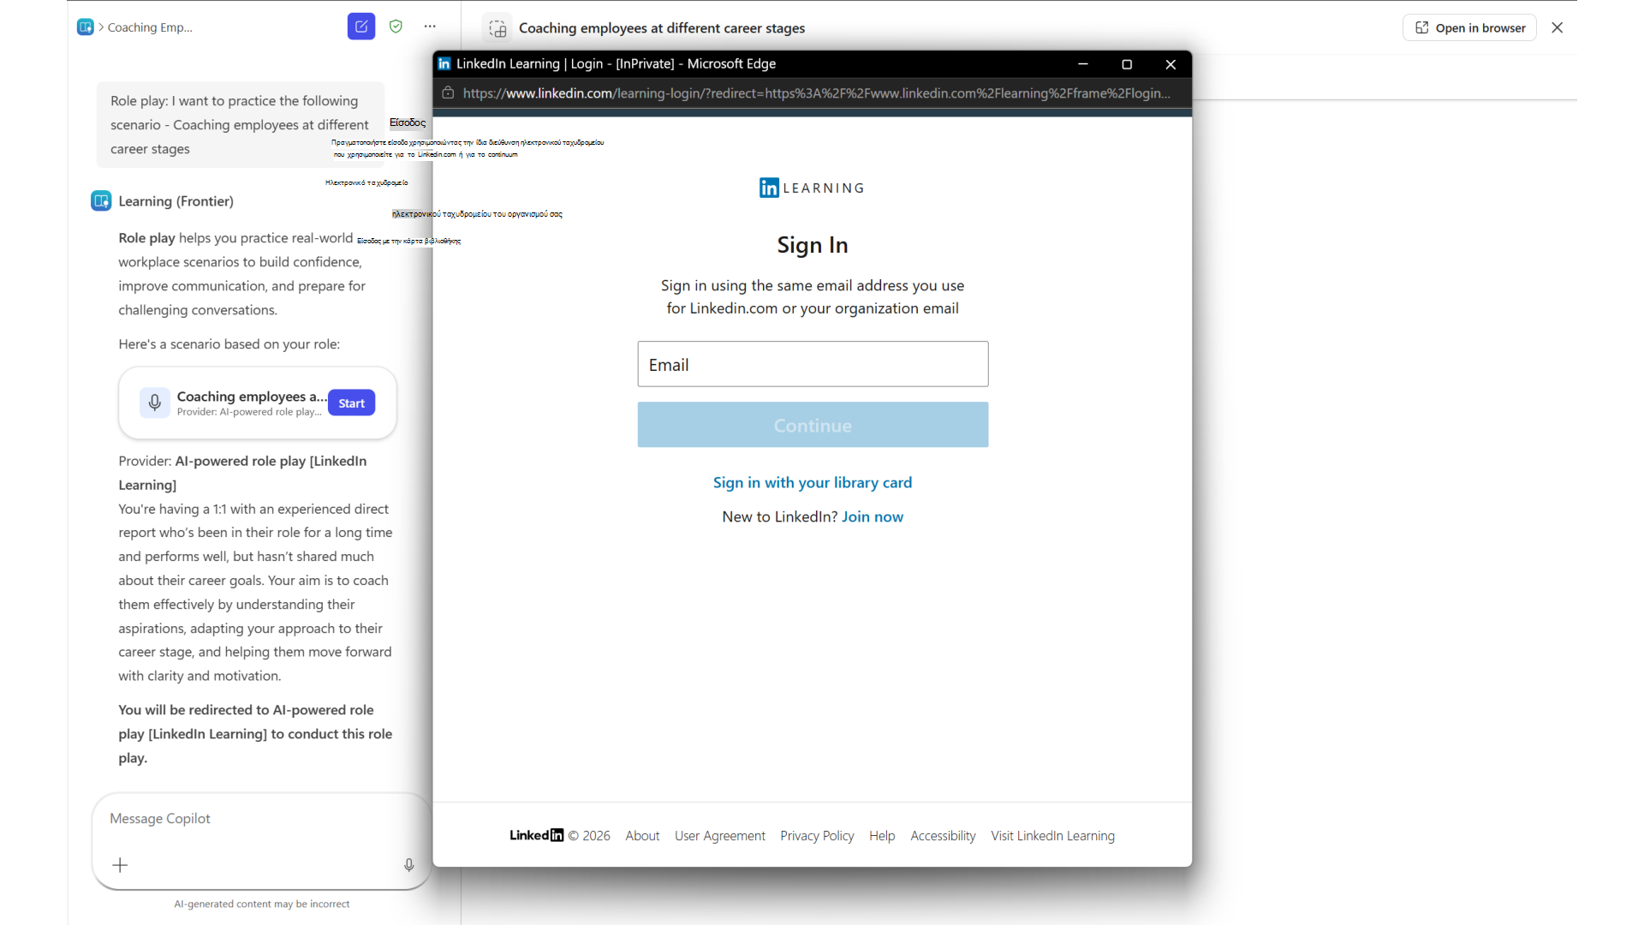Start a new chat with compose icon
Viewport: 1644px width, 925px height.
click(x=361, y=27)
